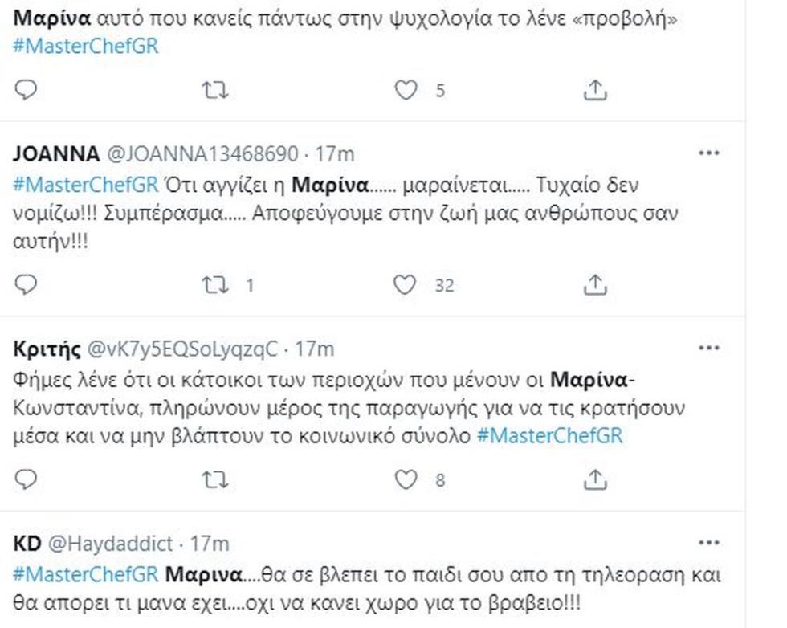Open #MasterChefGR hashtag in KD's tweet
This screenshot has height=628, width=787.
(85, 574)
